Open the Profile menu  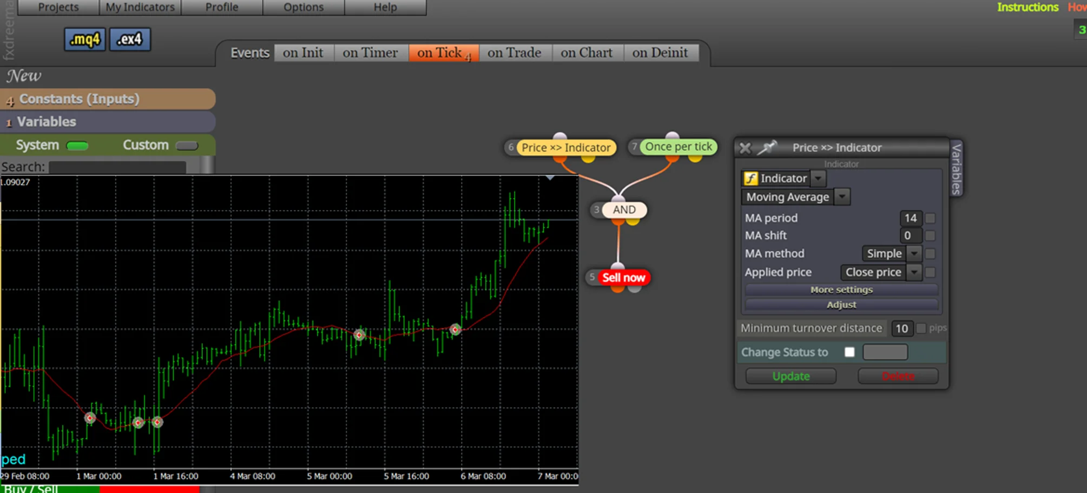[222, 7]
